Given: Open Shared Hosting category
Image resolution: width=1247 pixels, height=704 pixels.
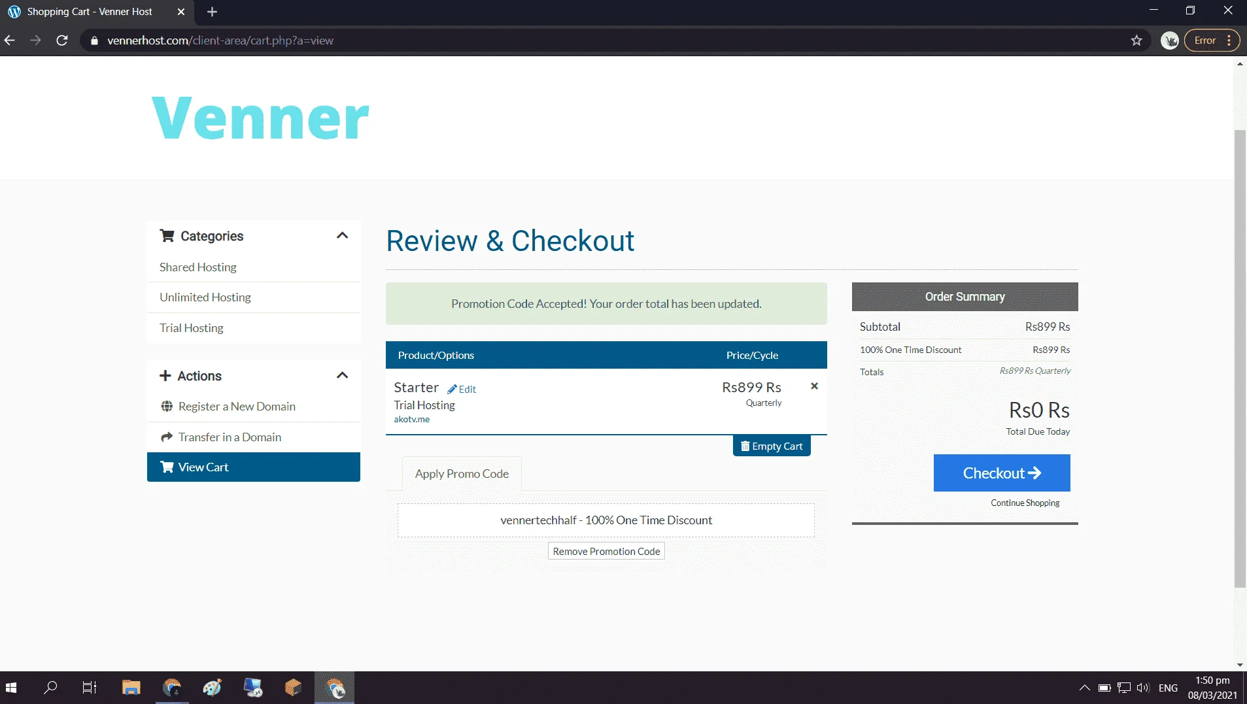Looking at the screenshot, I should [x=198, y=267].
